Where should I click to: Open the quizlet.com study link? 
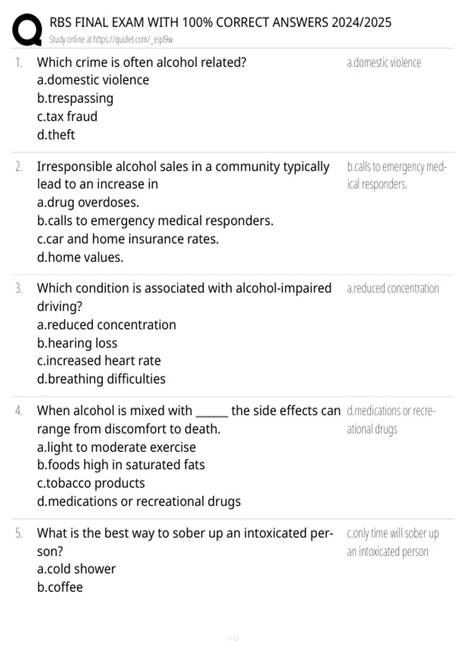pos(111,40)
